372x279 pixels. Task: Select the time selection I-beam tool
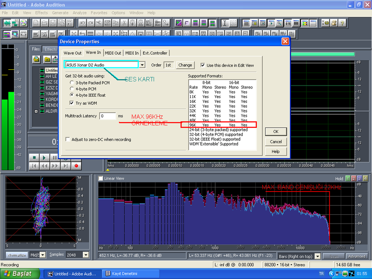pos(225,23)
